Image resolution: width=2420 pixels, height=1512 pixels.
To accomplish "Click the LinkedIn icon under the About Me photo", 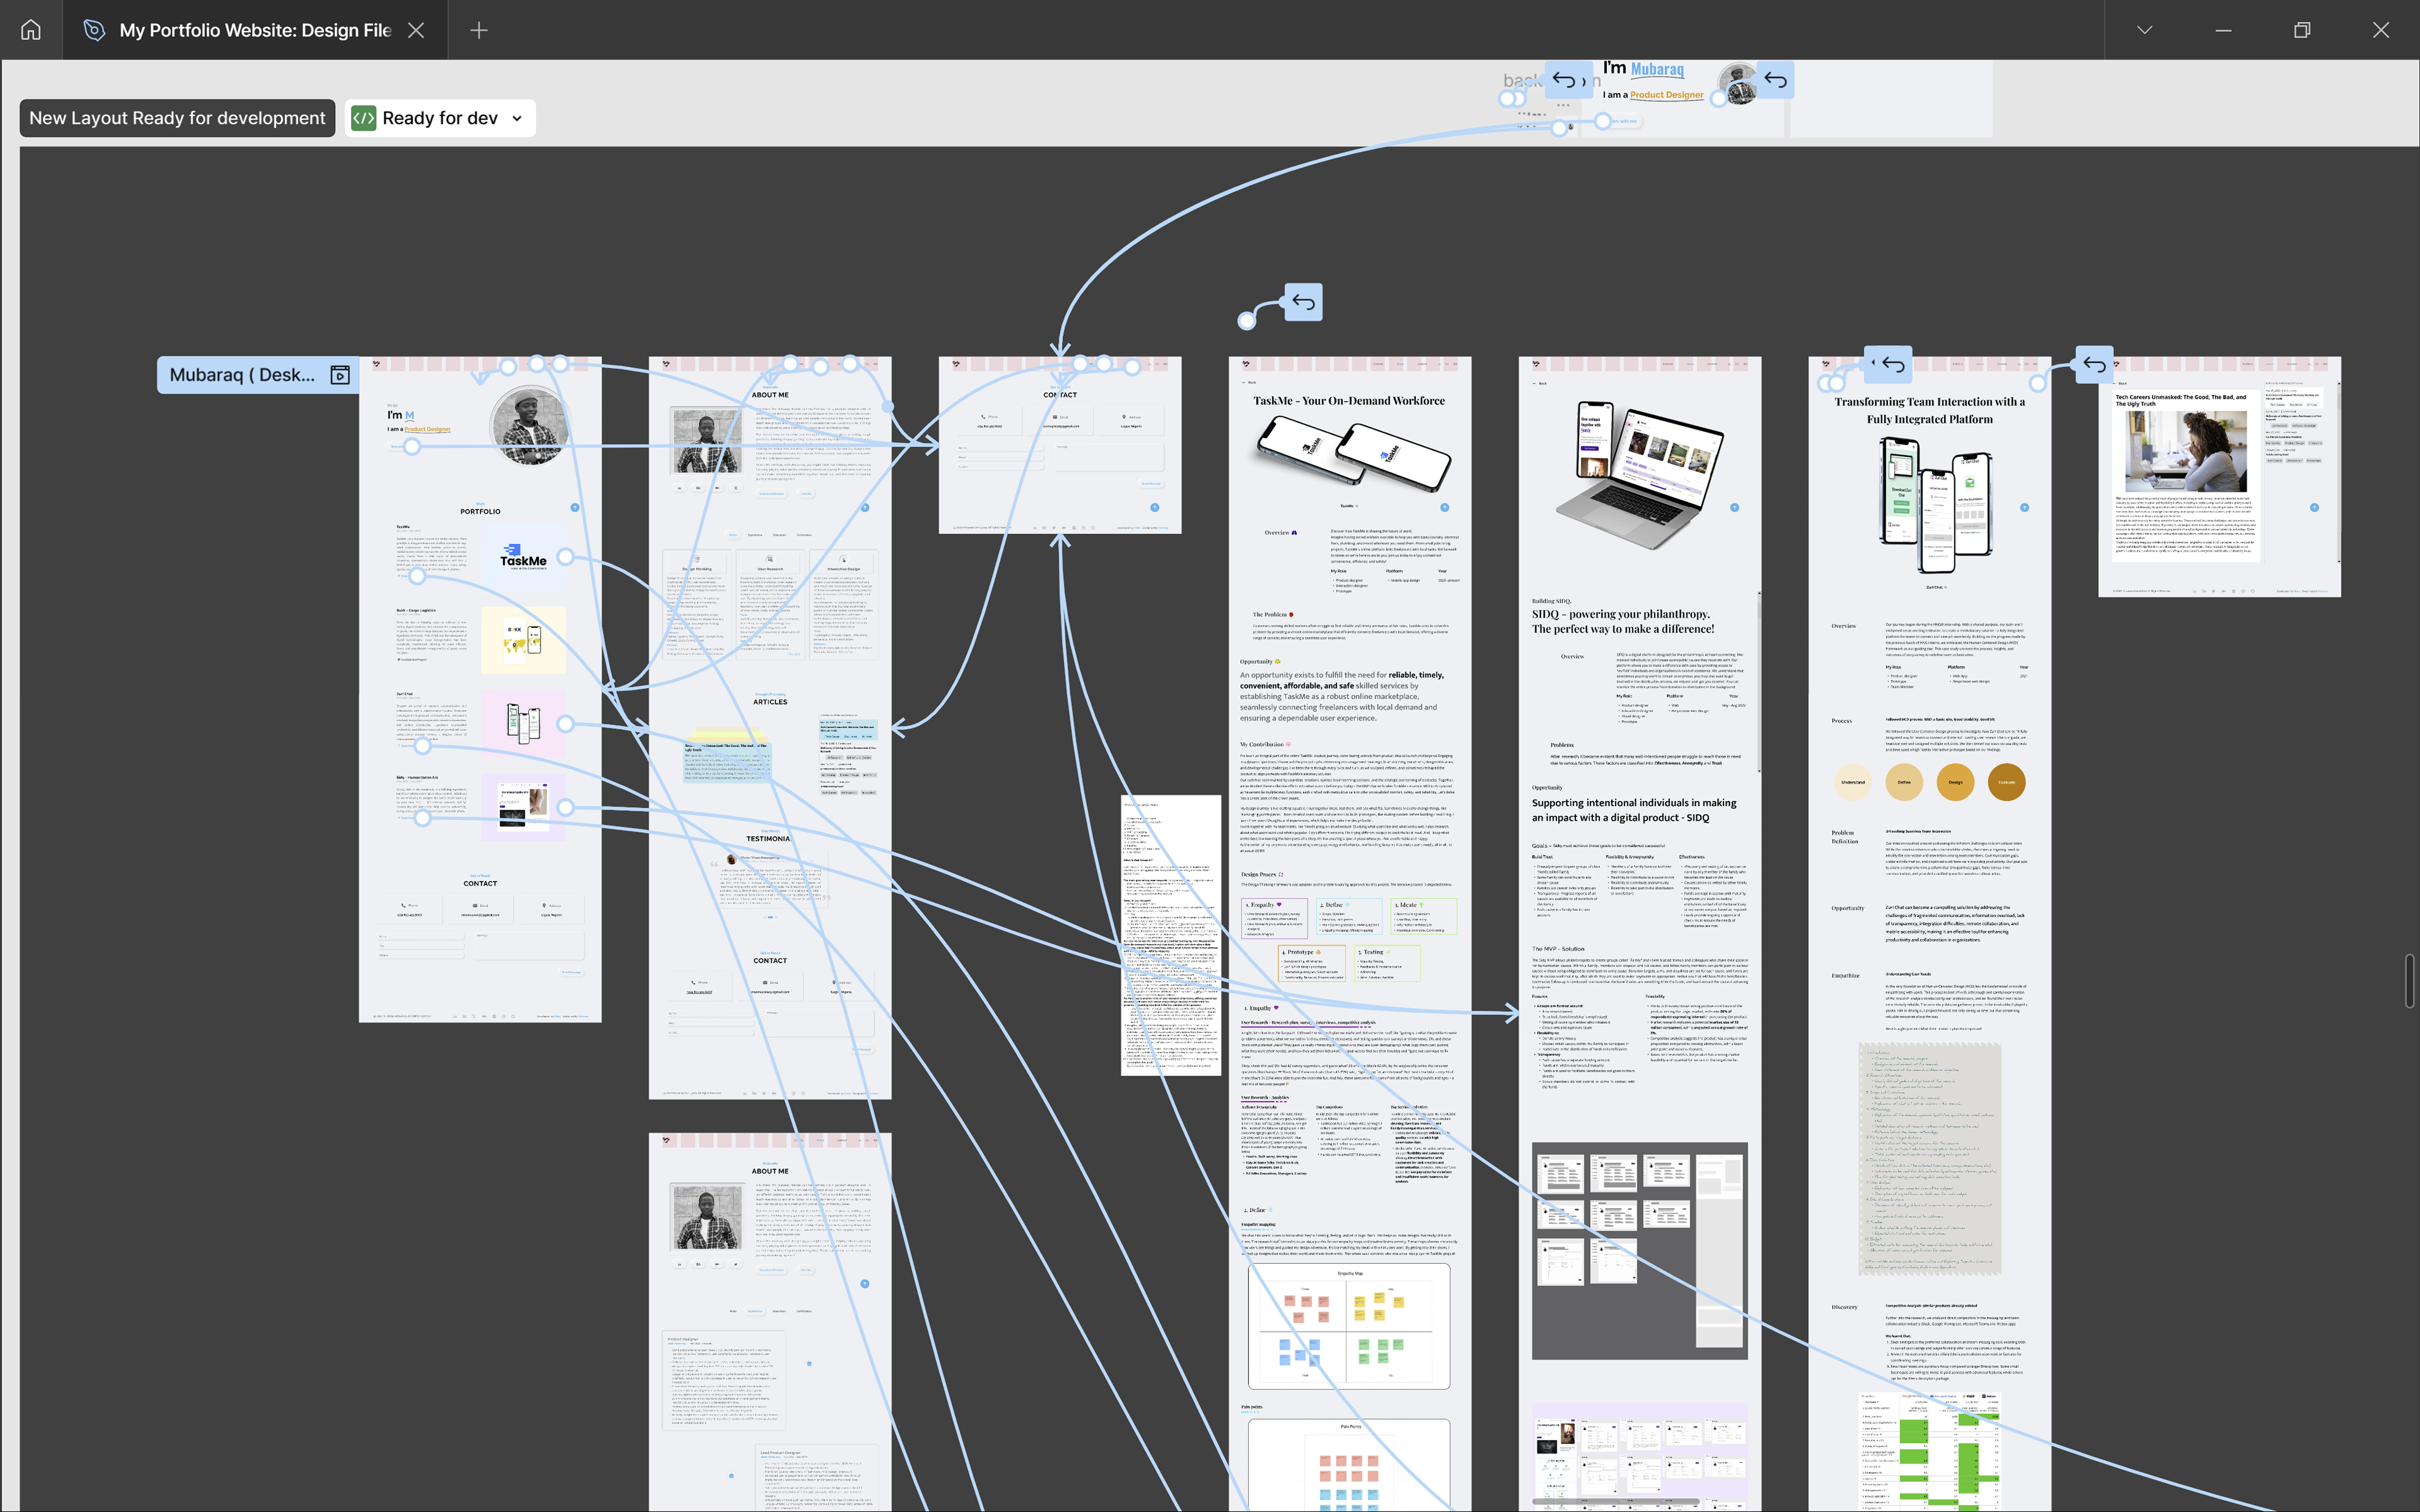I will [x=680, y=488].
